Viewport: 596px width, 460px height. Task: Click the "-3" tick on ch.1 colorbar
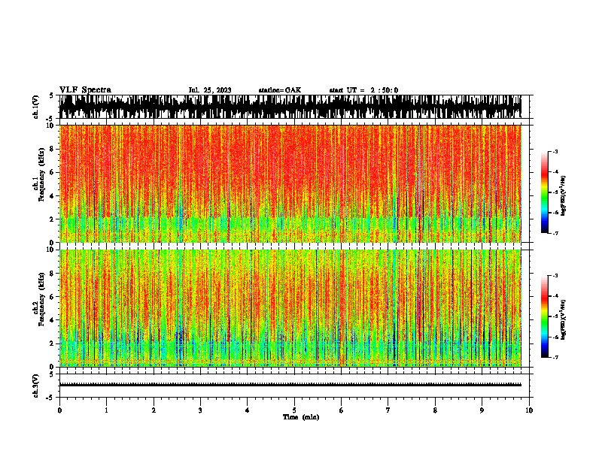click(555, 151)
